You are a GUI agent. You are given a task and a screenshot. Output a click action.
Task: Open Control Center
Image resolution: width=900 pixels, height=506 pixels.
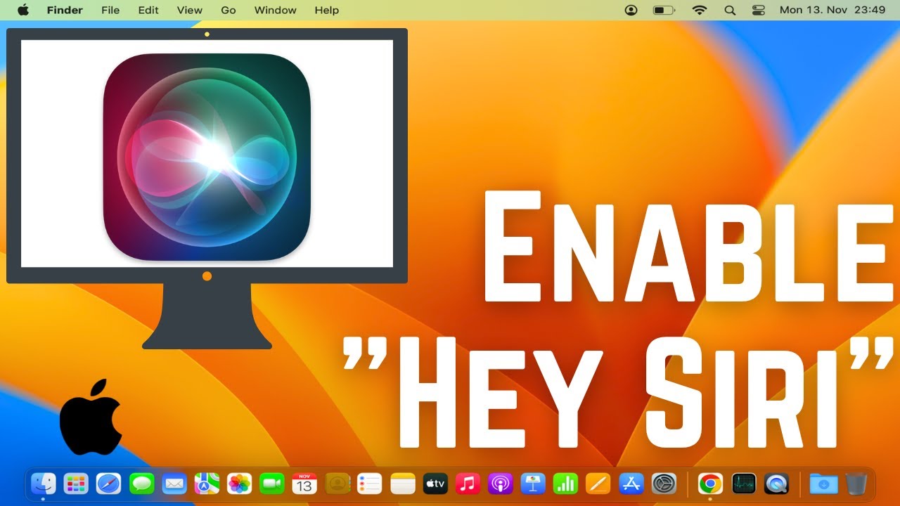tap(758, 10)
